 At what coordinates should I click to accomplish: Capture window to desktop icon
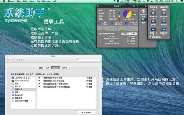pos(154,21)
